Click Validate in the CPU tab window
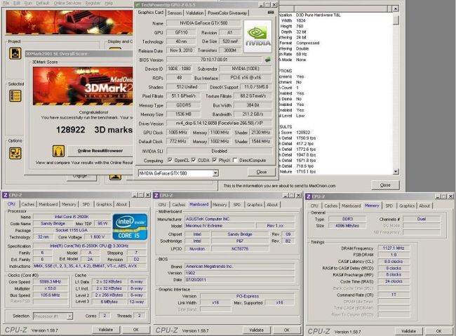 point(106,330)
